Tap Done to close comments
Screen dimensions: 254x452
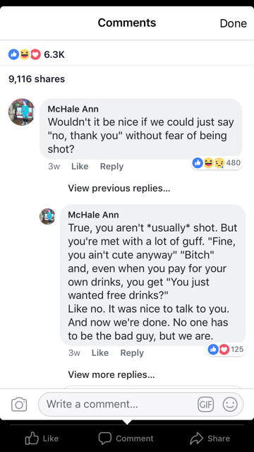click(x=234, y=23)
